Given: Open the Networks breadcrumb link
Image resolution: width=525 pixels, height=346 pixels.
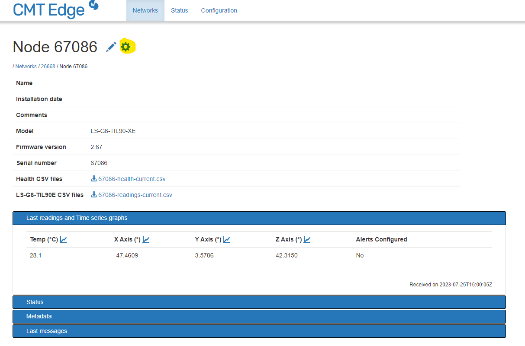Looking at the screenshot, I should (x=26, y=66).
